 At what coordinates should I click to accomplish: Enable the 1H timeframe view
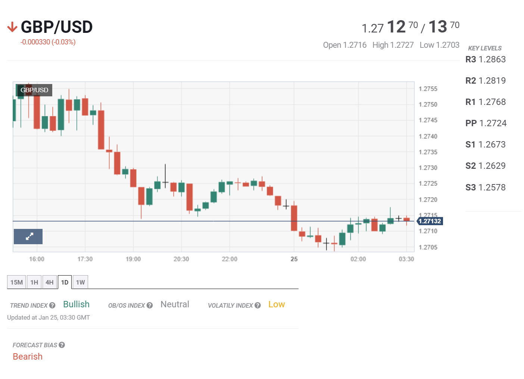[34, 282]
